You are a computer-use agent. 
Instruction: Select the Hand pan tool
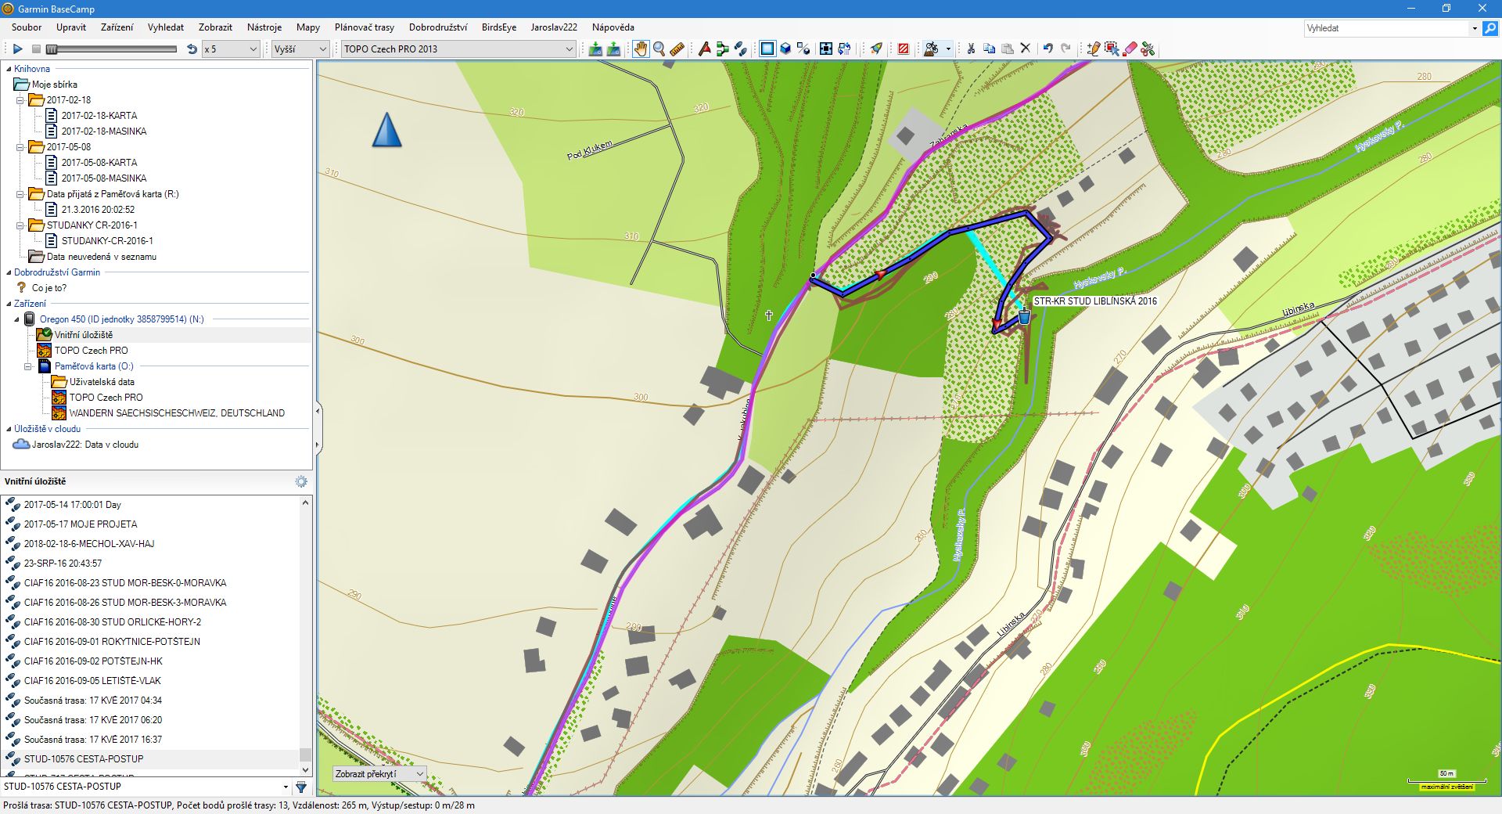coord(641,49)
